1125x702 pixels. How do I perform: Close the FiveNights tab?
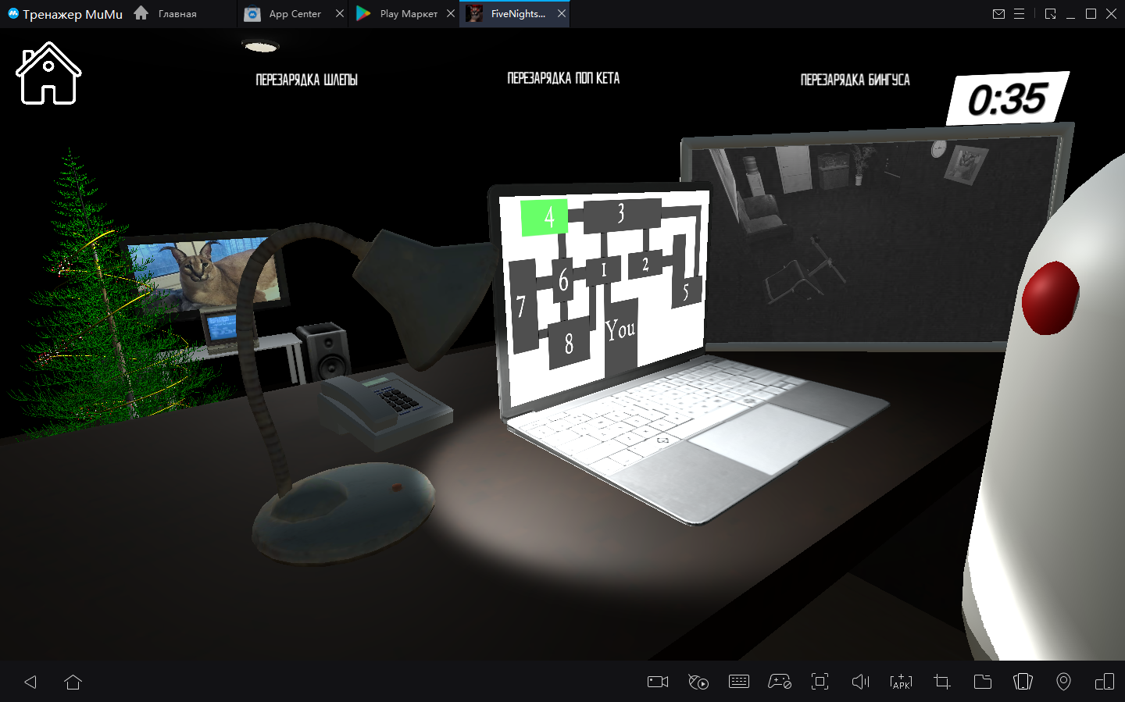click(562, 14)
